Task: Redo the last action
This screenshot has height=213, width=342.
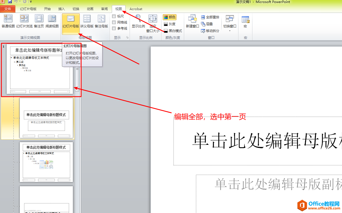Action: point(25,2)
